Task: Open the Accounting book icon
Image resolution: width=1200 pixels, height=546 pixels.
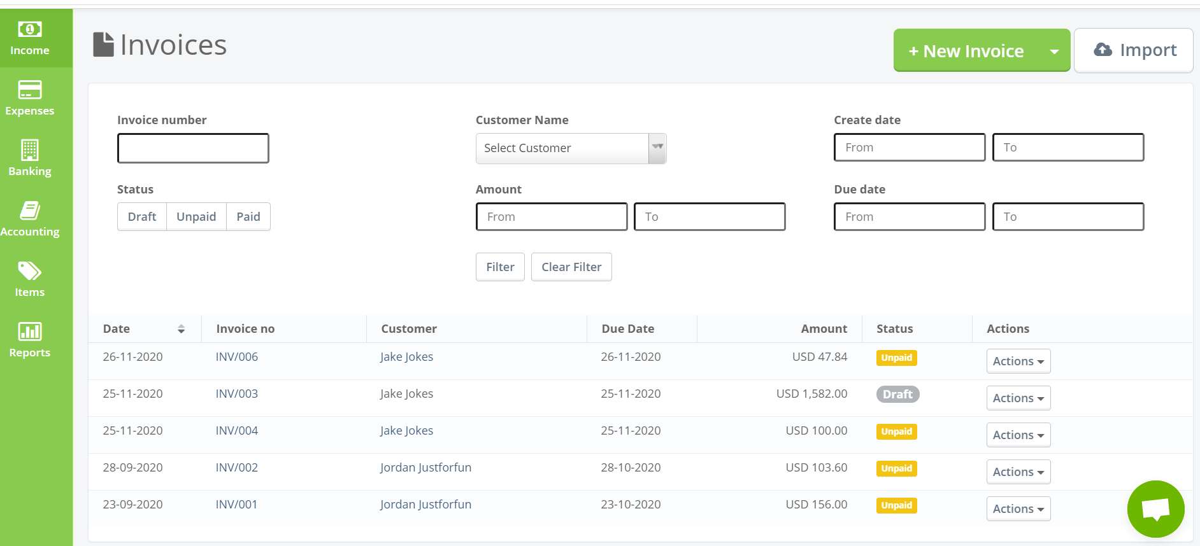Action: tap(30, 211)
